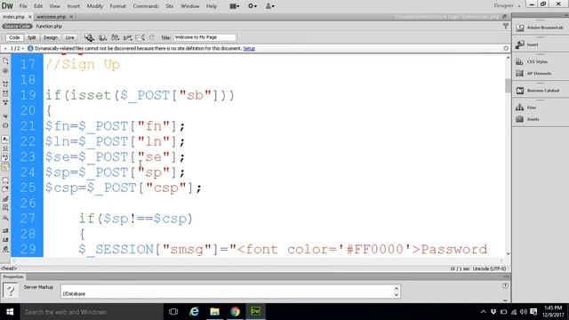The image size is (569, 320).
Task: Click the Visual Aids toolbar icon
Action: tap(140, 37)
